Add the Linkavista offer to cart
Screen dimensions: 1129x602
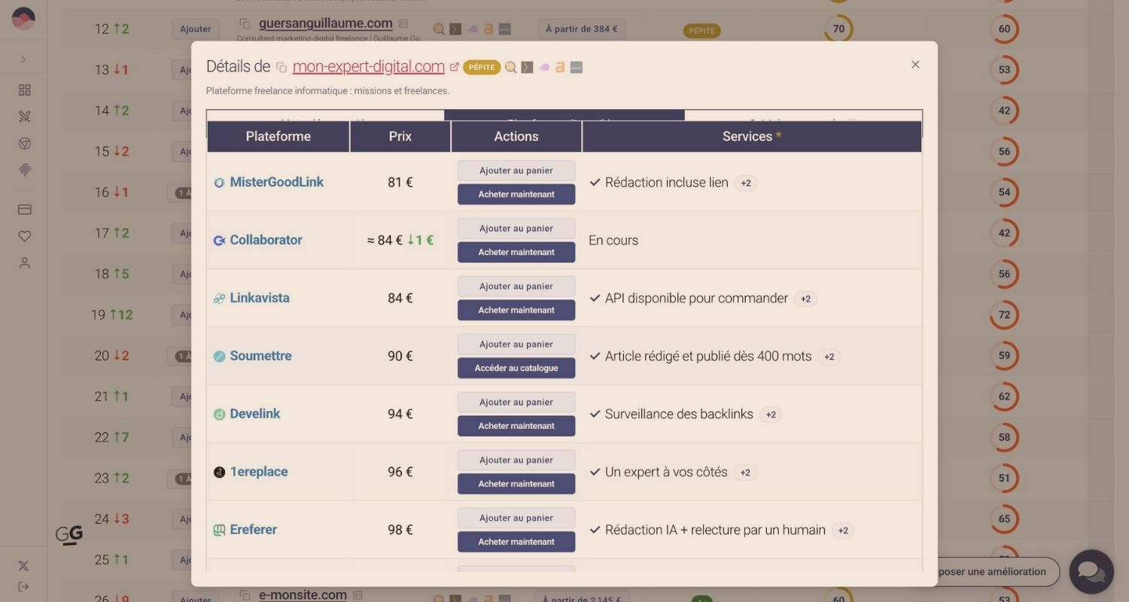click(x=516, y=287)
